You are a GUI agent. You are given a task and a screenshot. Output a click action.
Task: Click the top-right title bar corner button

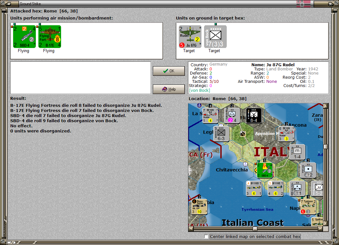(331, 4)
